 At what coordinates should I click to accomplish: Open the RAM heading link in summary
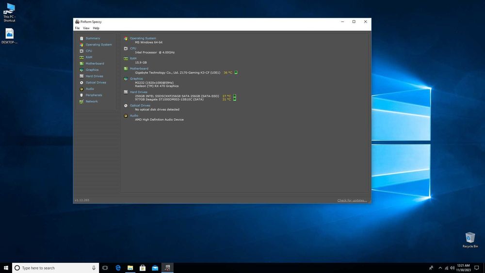pos(133,59)
